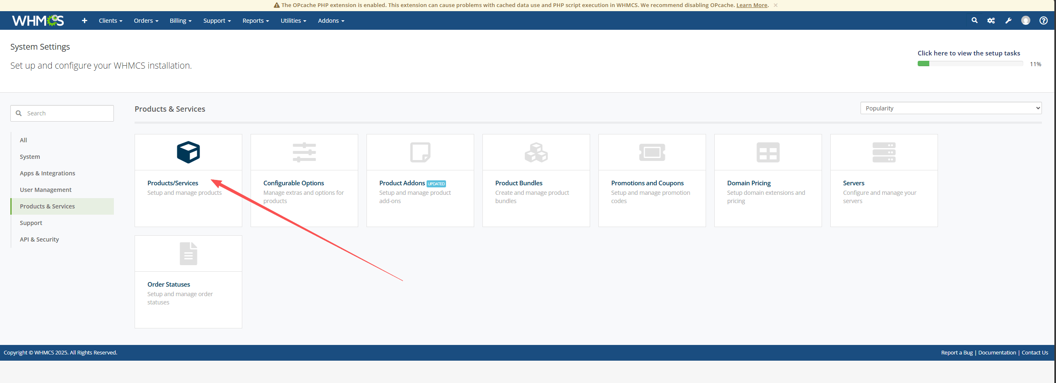1056x383 pixels.
Task: Open Configurable Options sliders icon
Action: [304, 152]
